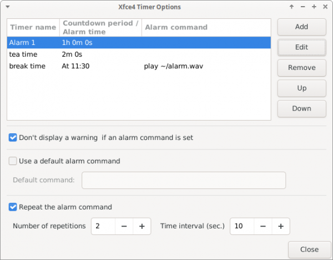Remove the selected timer
This screenshot has width=333, height=260.
click(301, 68)
